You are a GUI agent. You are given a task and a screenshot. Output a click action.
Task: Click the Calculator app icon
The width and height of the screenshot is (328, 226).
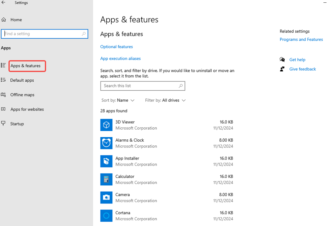point(106,179)
